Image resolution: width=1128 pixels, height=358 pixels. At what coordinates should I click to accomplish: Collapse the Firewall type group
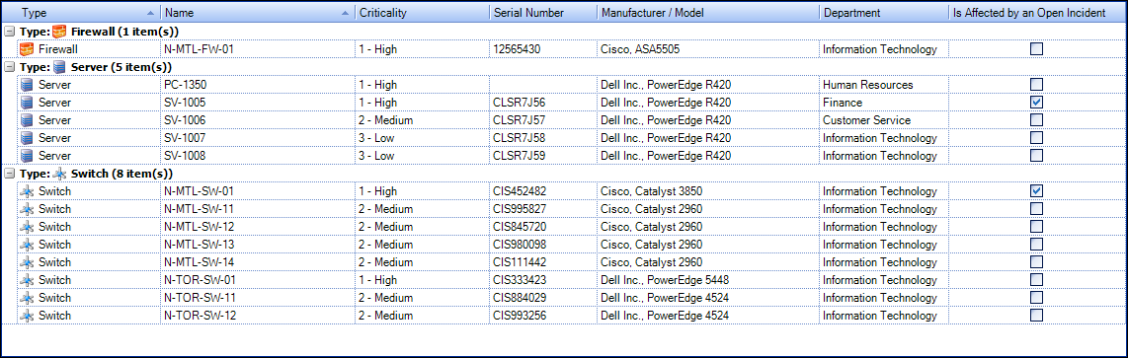tap(9, 32)
